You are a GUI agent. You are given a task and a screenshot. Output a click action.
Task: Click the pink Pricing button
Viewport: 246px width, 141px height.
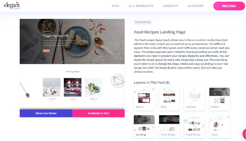(229, 6)
